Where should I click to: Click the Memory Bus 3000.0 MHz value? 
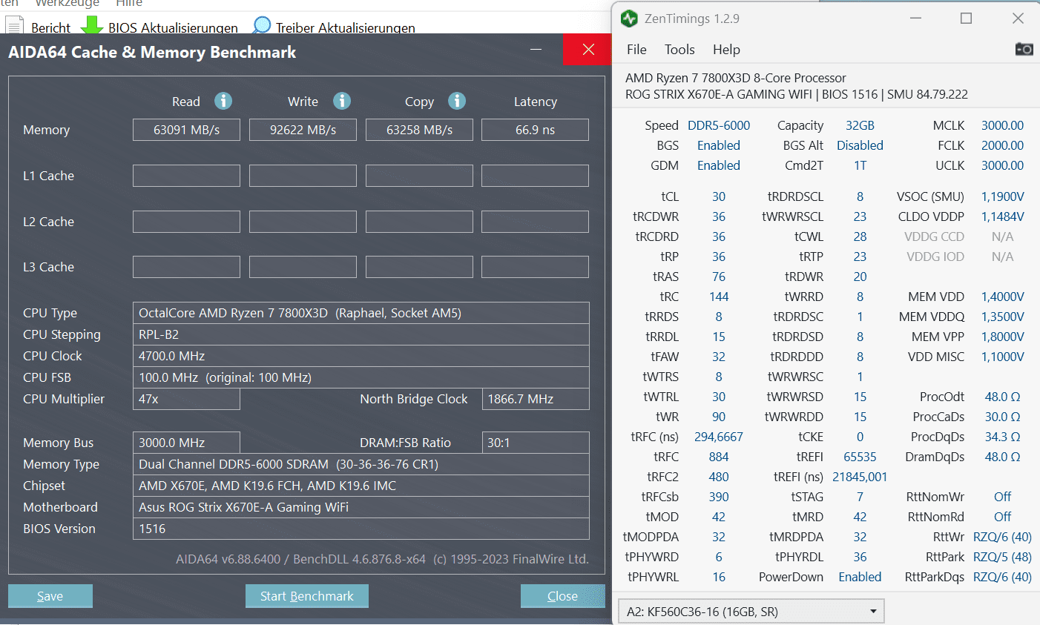tap(186, 443)
